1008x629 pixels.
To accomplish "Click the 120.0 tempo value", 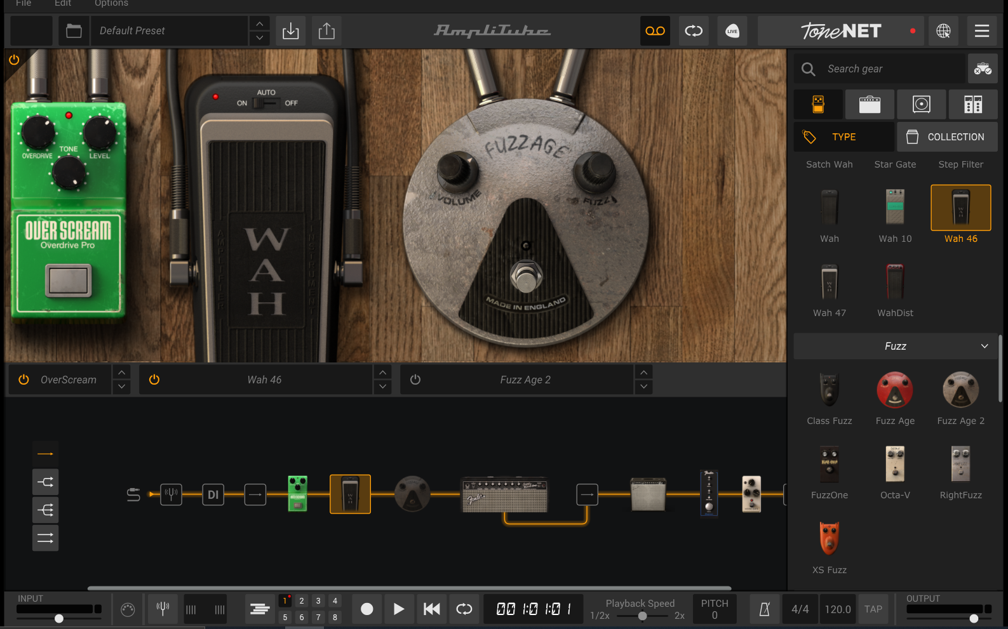I will click(x=838, y=609).
